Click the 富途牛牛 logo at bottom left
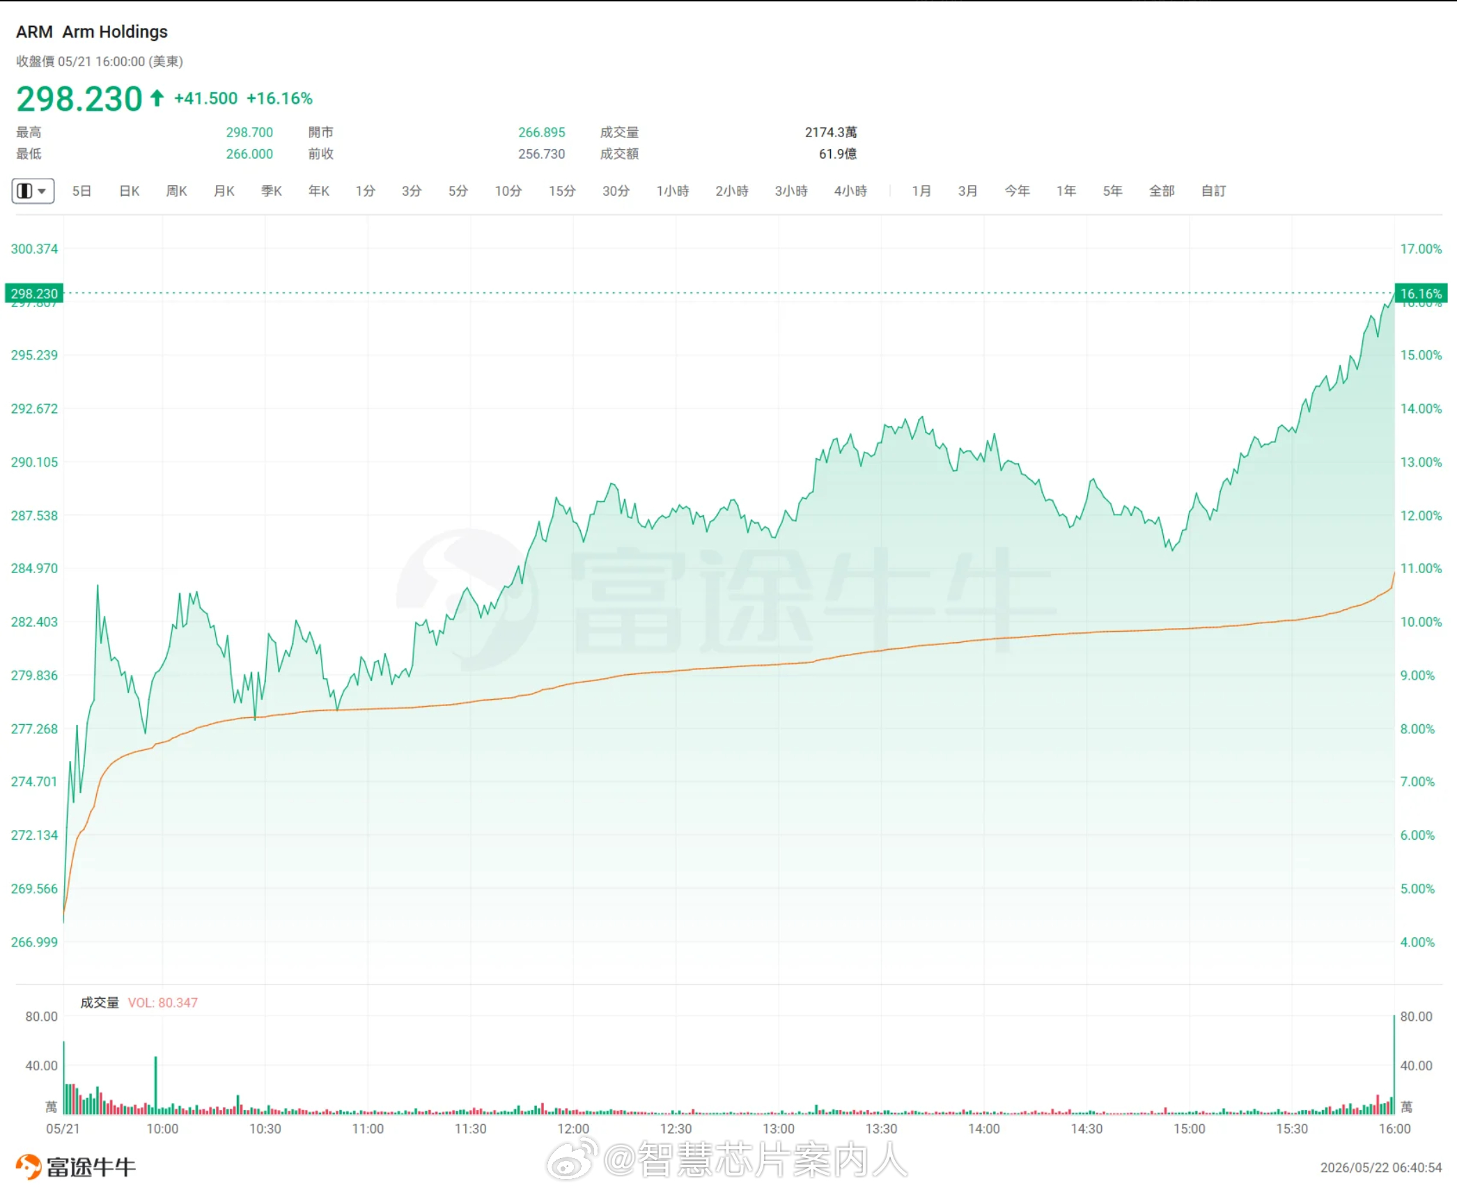 click(76, 1166)
